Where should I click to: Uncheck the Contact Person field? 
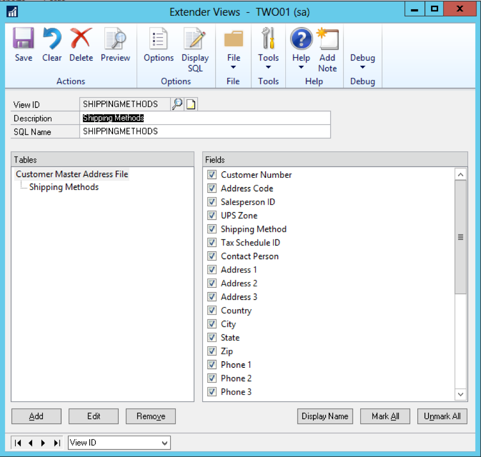[211, 256]
